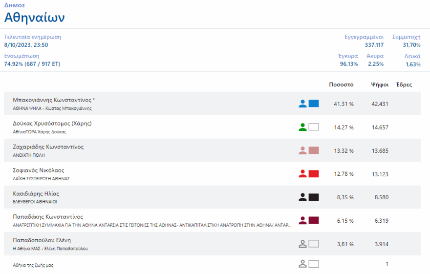Click the green person icon for Δούκας

coord(303,127)
